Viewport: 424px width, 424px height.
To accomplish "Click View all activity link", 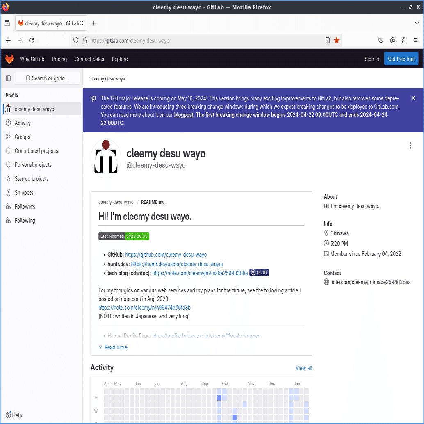I will tap(304, 368).
